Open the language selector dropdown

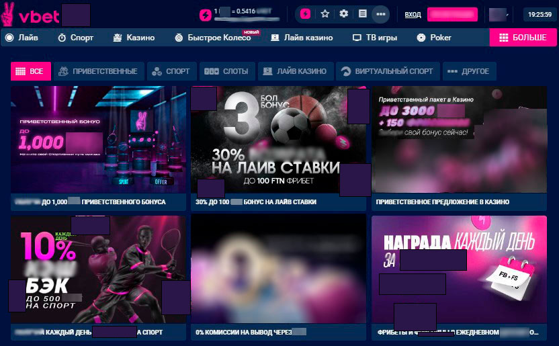499,15
